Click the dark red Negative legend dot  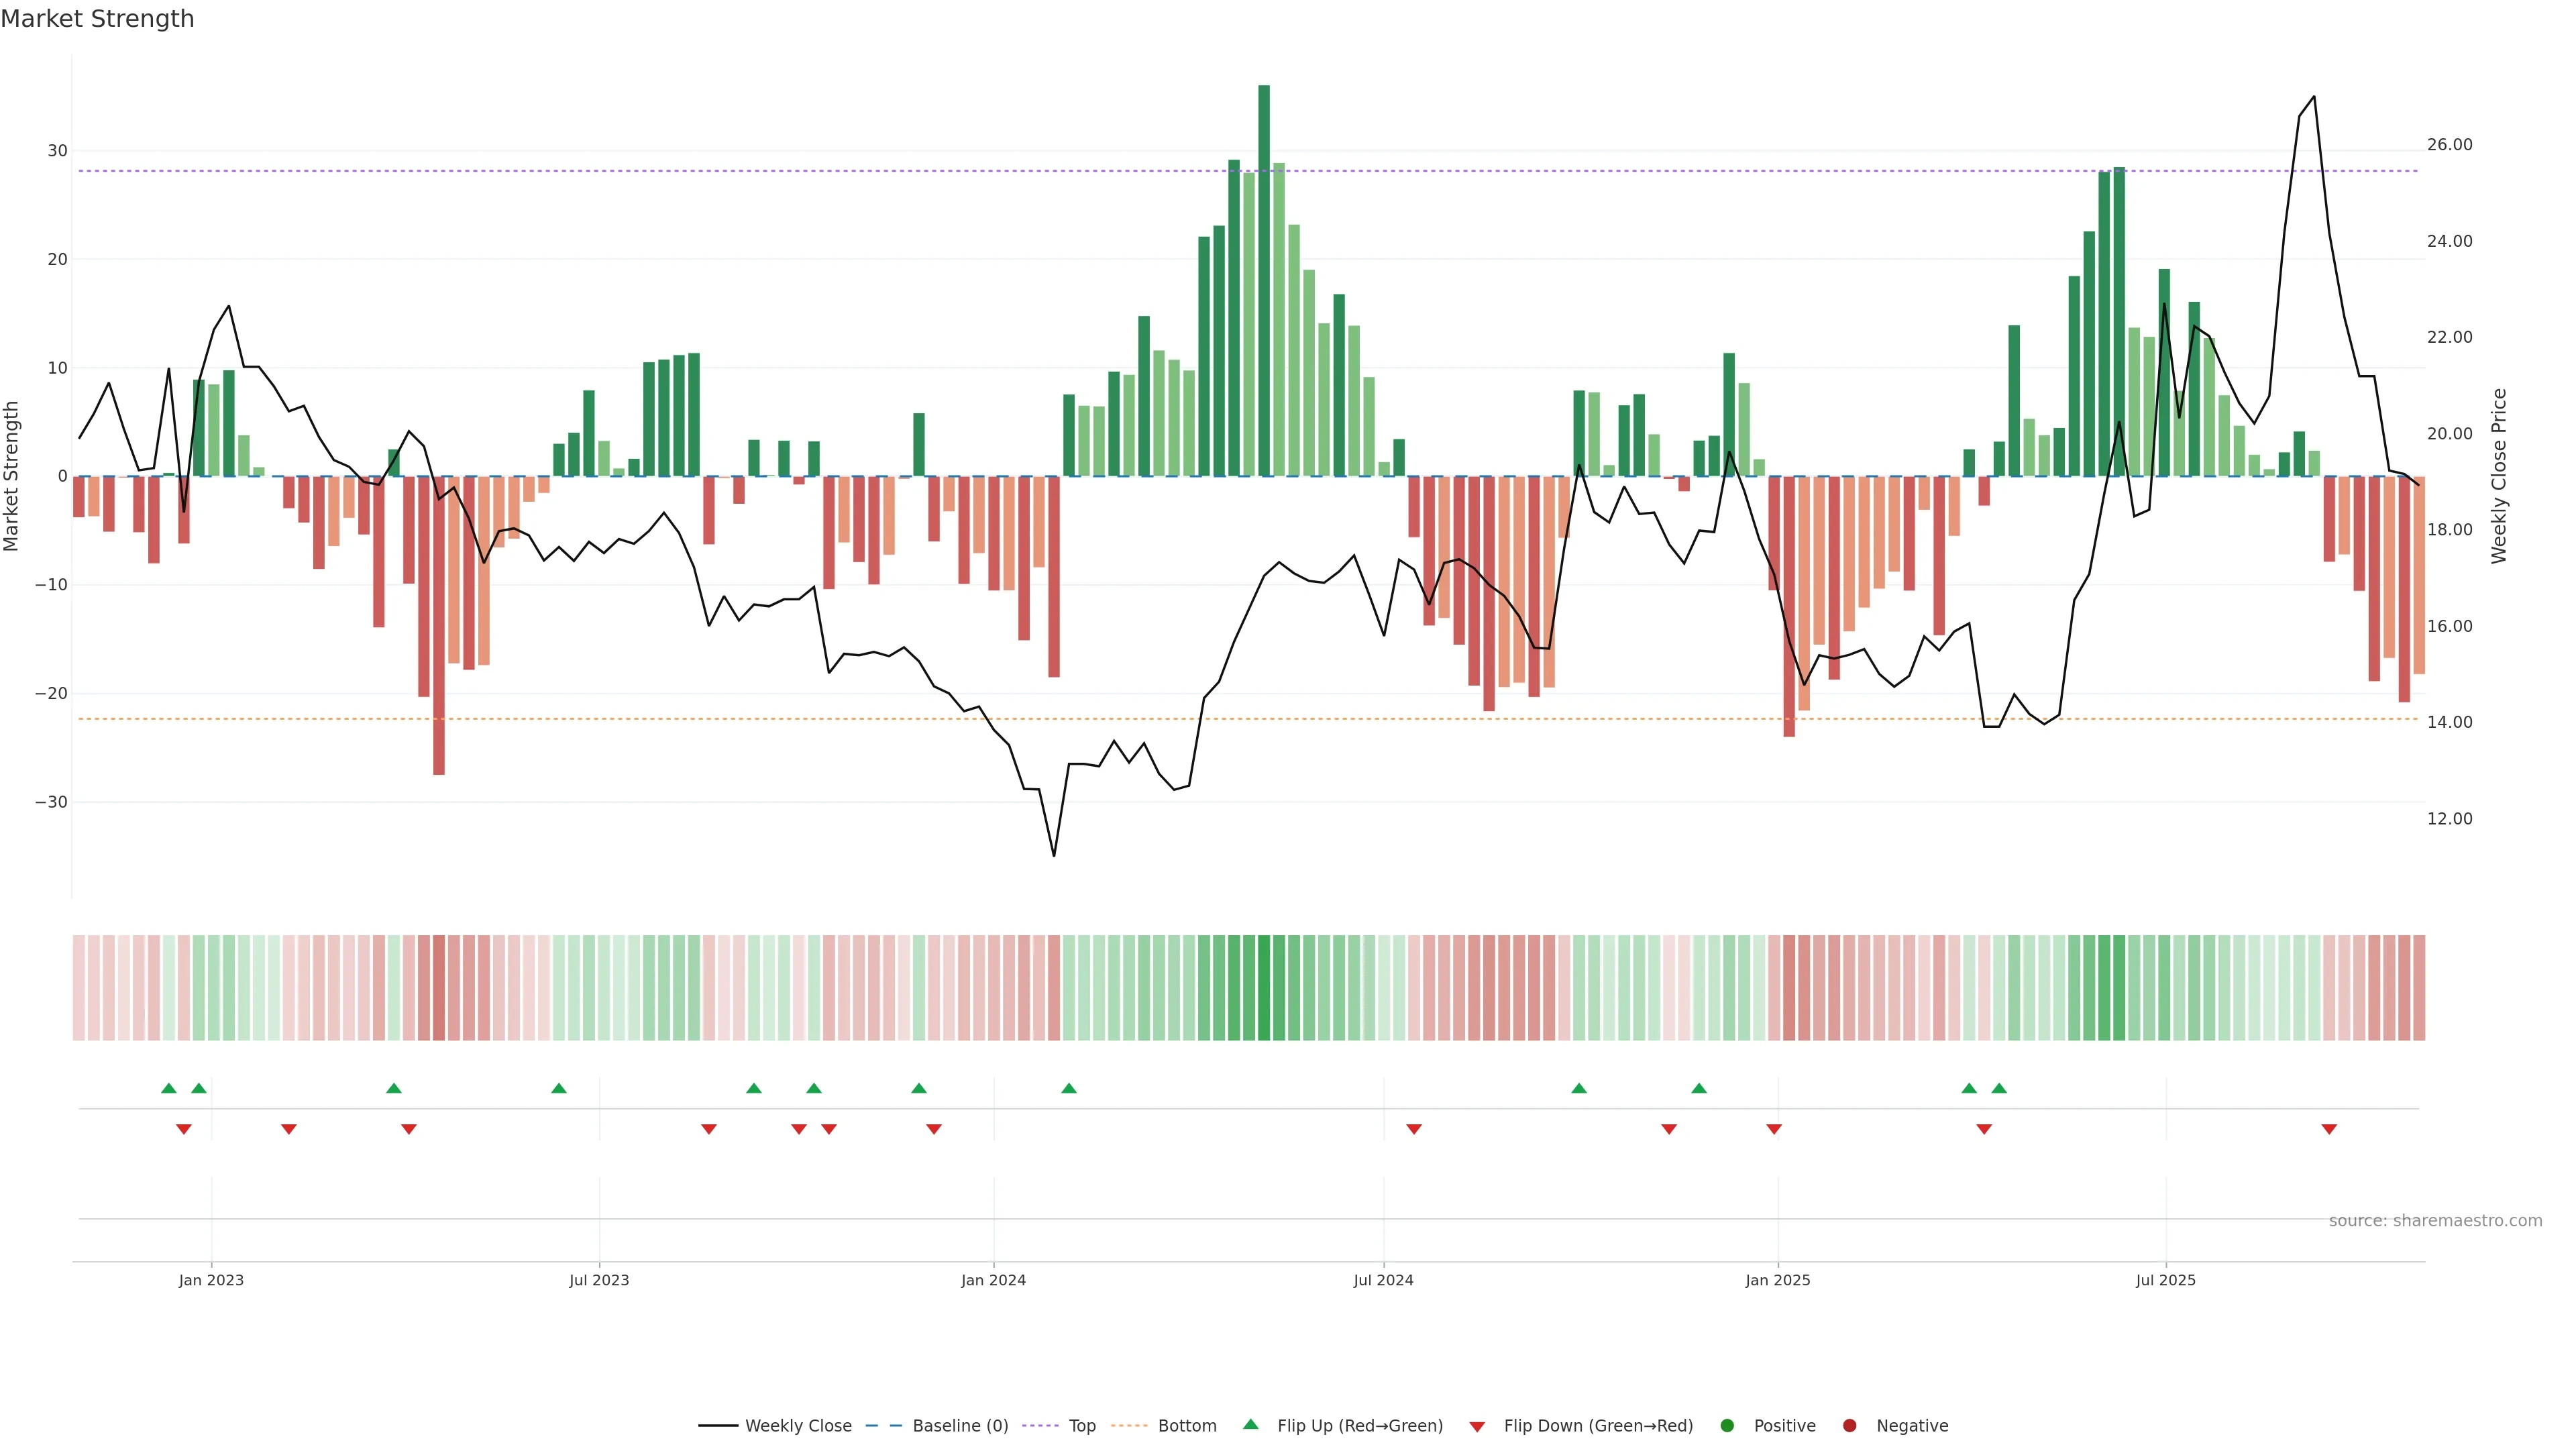point(1849,1426)
